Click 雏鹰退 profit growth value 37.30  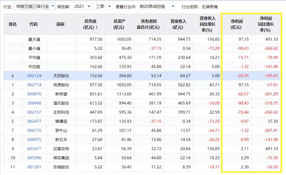coord(273,121)
